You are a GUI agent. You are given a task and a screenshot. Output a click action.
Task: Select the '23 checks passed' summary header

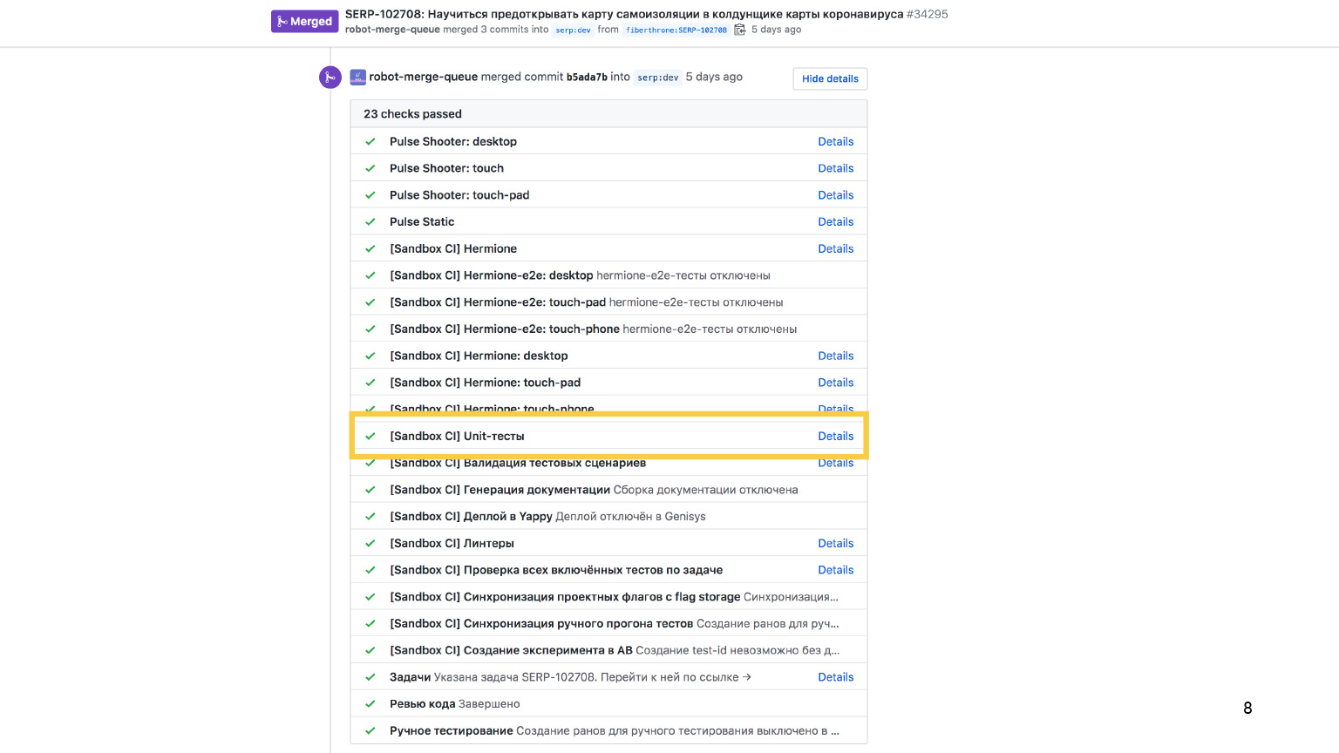click(412, 114)
